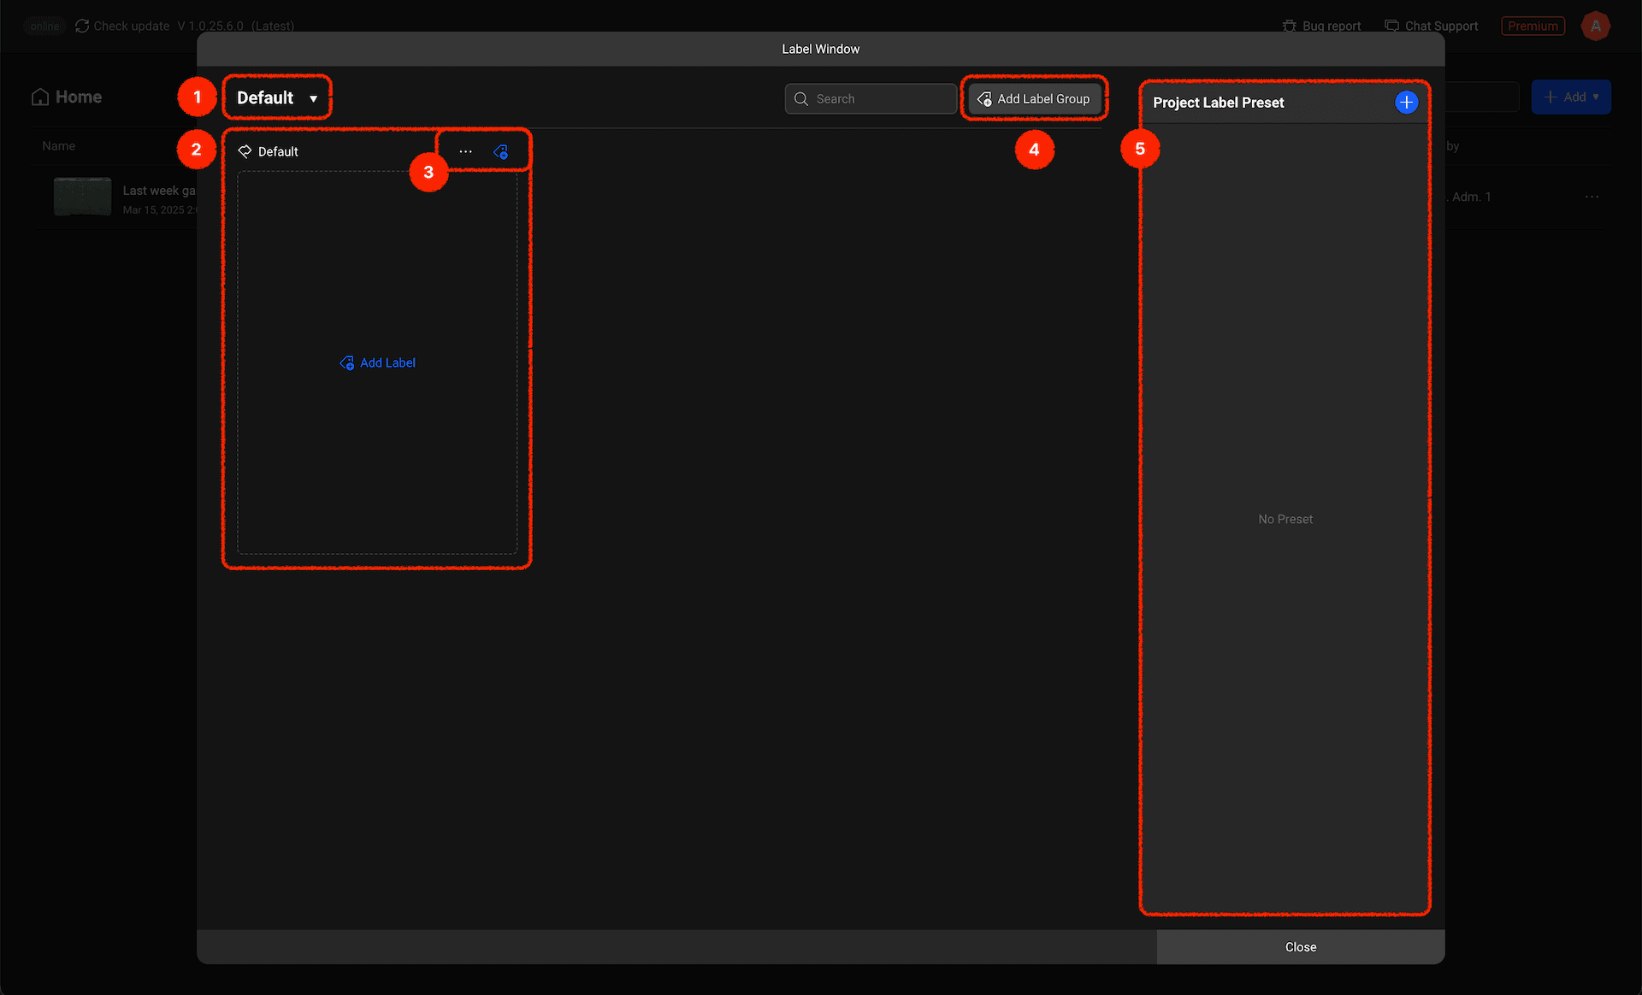Click the Name column header
Viewport: 1642px width, 995px height.
[59, 146]
